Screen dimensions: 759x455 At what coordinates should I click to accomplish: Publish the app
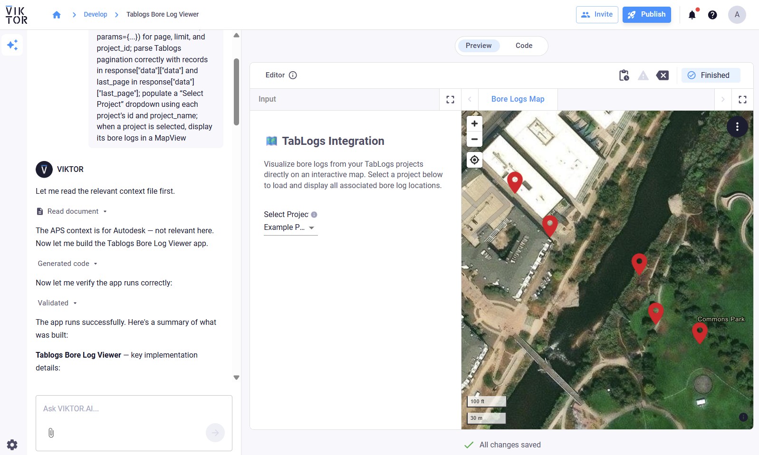point(647,15)
